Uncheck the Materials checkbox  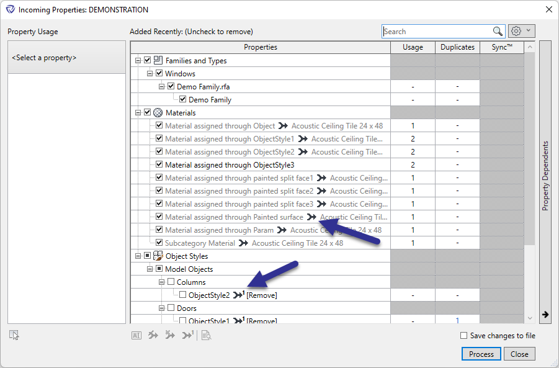147,112
